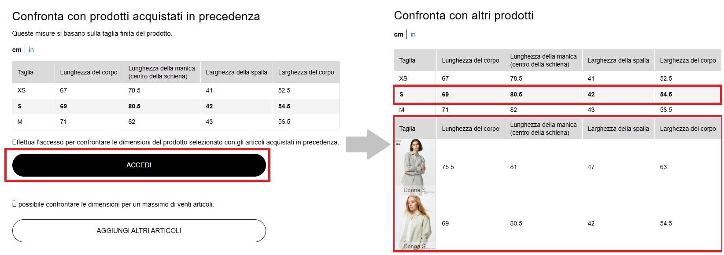Click the highlighted S row in the right table

tap(557, 94)
